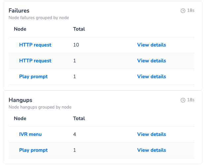View details for Play prompt hangups
Screen dimensions: 207x165
151,150
